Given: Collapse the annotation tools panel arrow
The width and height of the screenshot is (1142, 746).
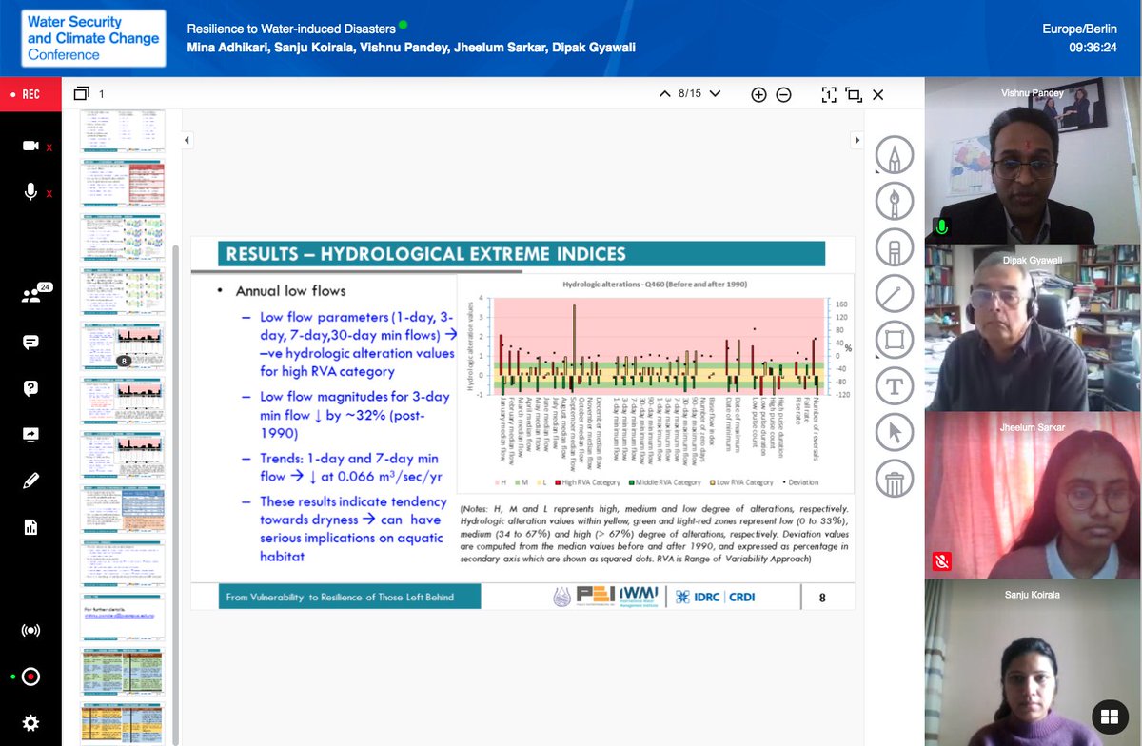Looking at the screenshot, I should tap(859, 140).
